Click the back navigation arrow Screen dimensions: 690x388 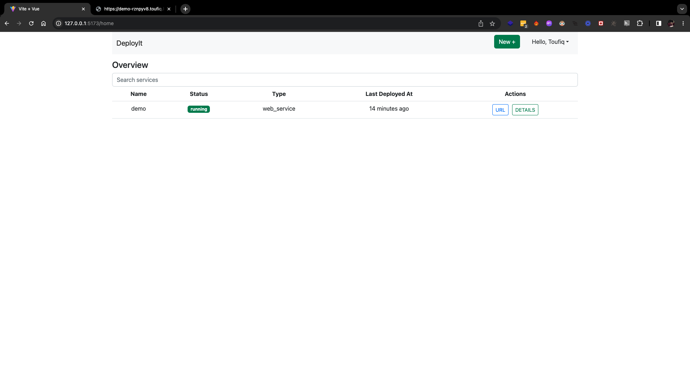(x=7, y=23)
